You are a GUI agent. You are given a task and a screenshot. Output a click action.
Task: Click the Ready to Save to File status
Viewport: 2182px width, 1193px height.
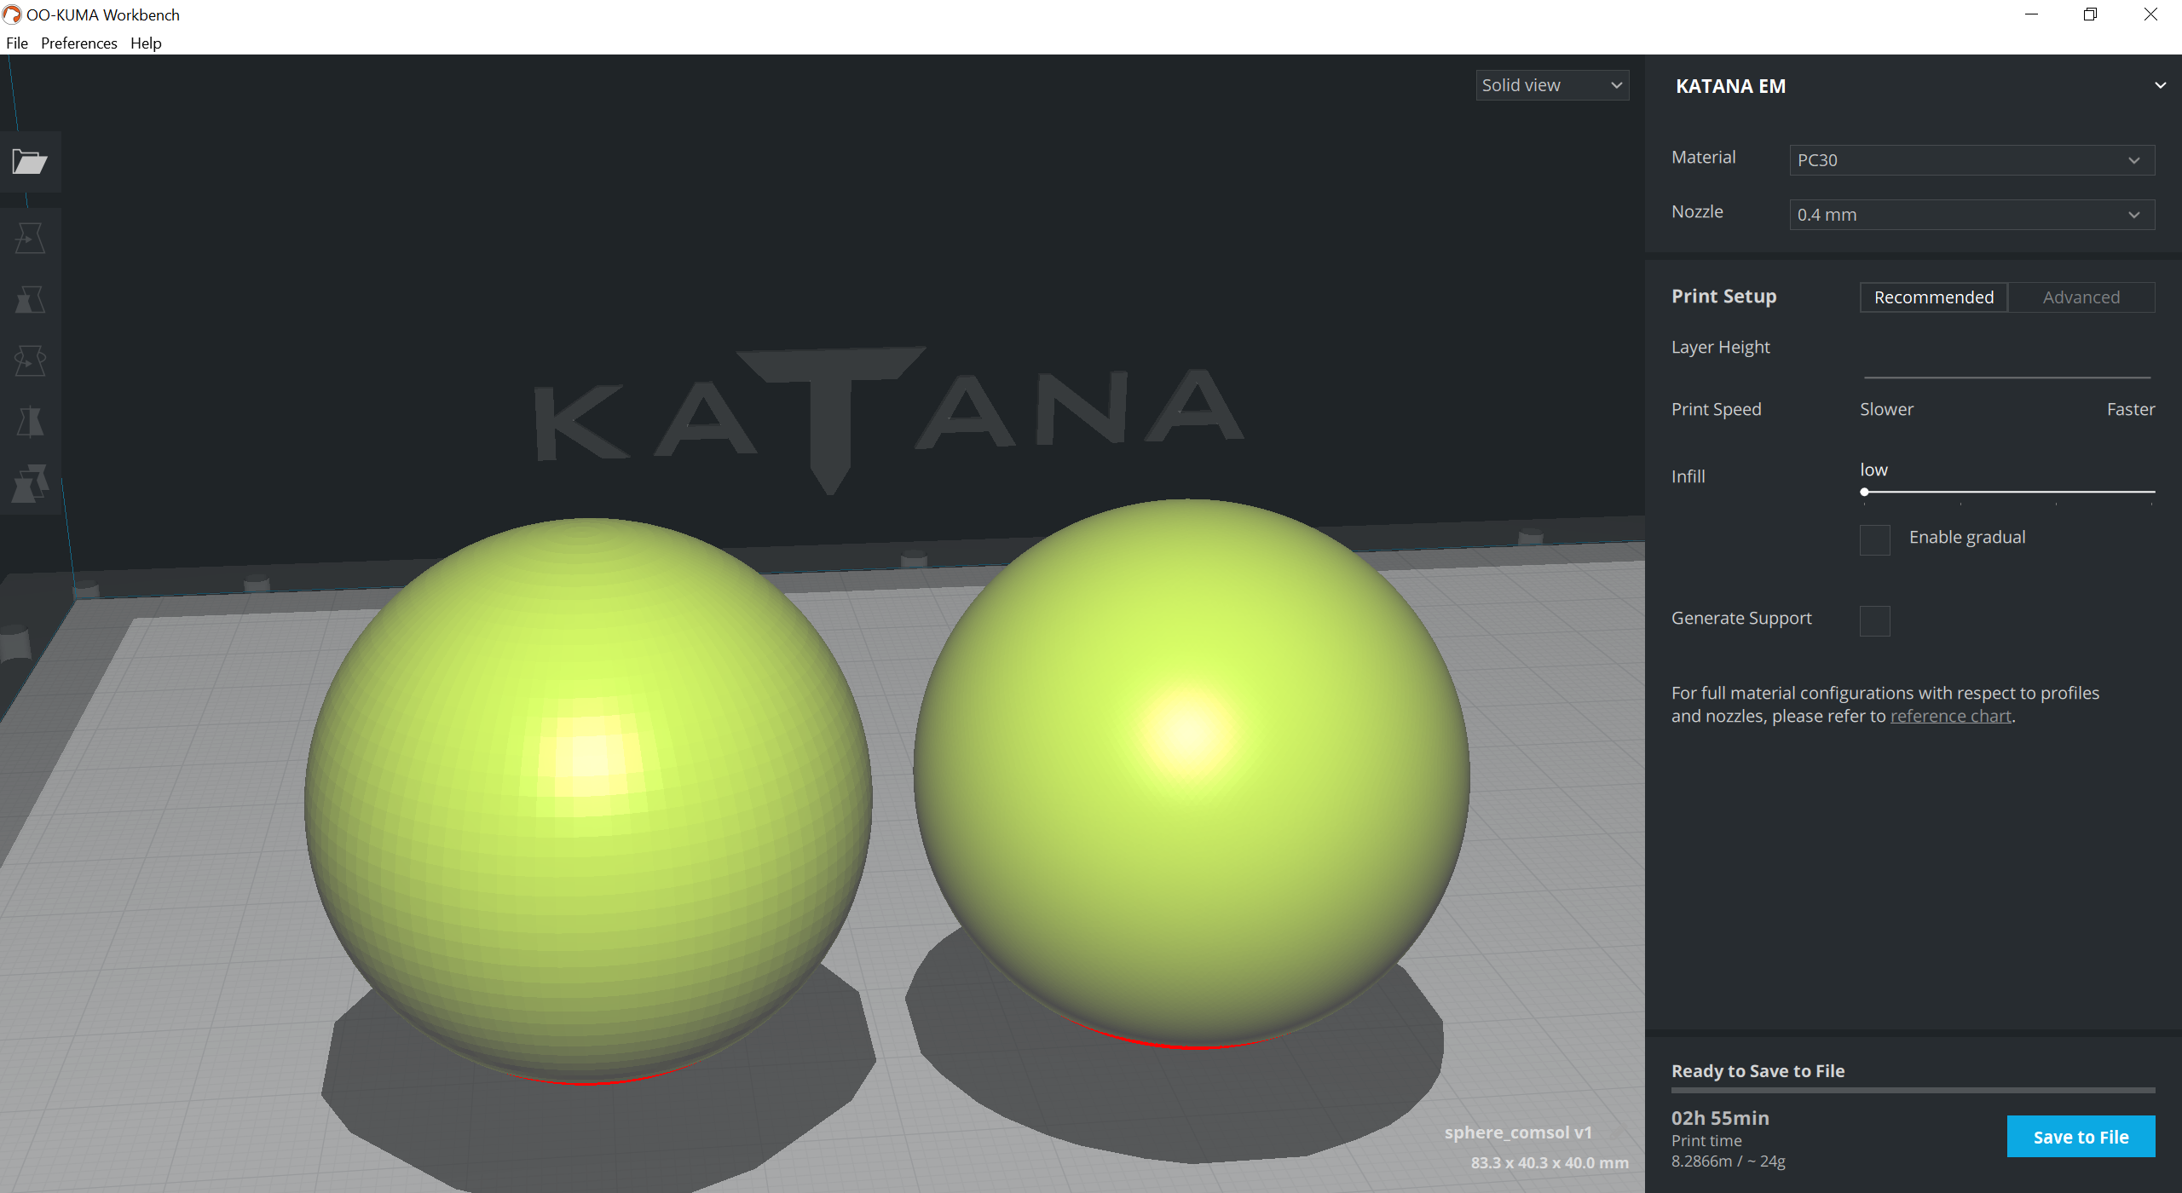[1758, 1071]
